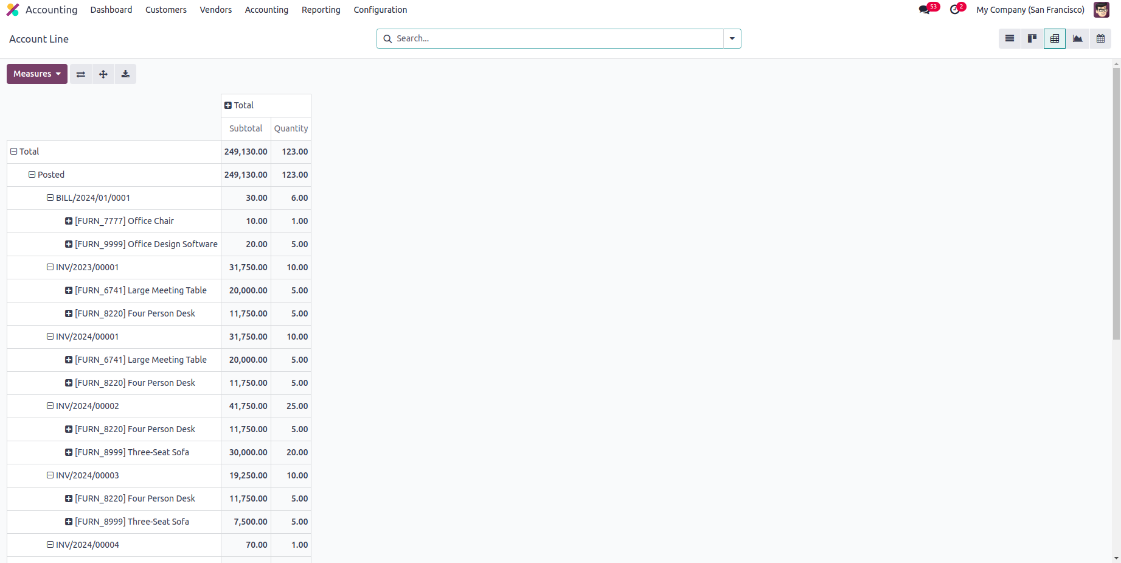Open the Measures dropdown
This screenshot has height=563, width=1121.
coord(37,74)
